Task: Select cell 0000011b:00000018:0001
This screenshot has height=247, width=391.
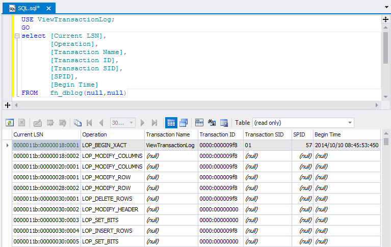Action: coord(46,145)
